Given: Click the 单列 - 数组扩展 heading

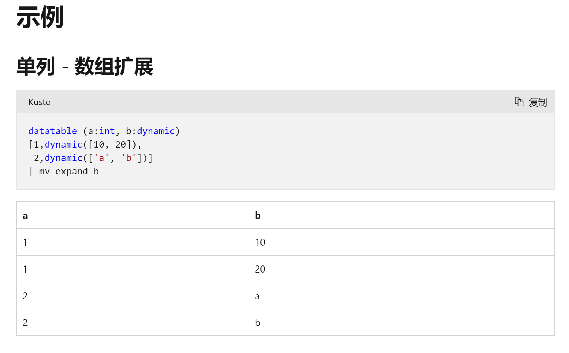Looking at the screenshot, I should (85, 66).
